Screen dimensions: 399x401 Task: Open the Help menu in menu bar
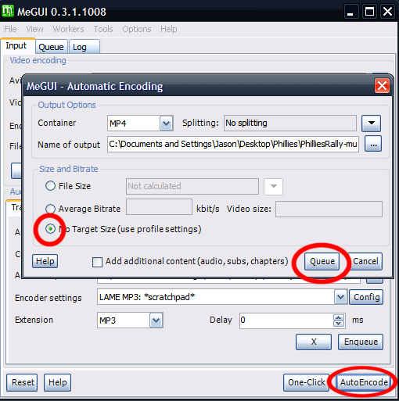(x=169, y=29)
